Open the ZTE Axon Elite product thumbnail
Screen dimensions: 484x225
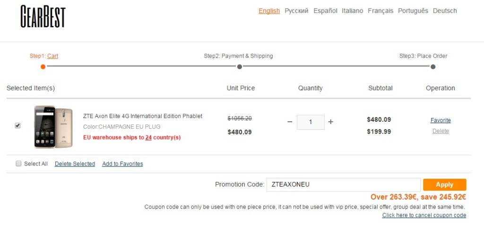click(x=53, y=126)
